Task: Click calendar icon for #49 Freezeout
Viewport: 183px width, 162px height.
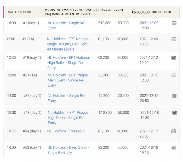Action: point(174,131)
